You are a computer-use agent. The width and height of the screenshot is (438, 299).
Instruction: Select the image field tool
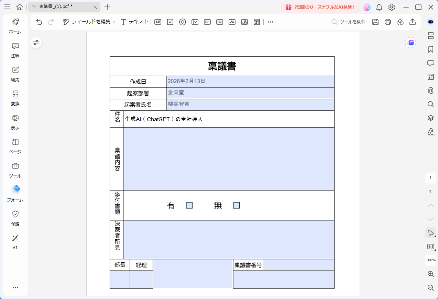(232, 22)
